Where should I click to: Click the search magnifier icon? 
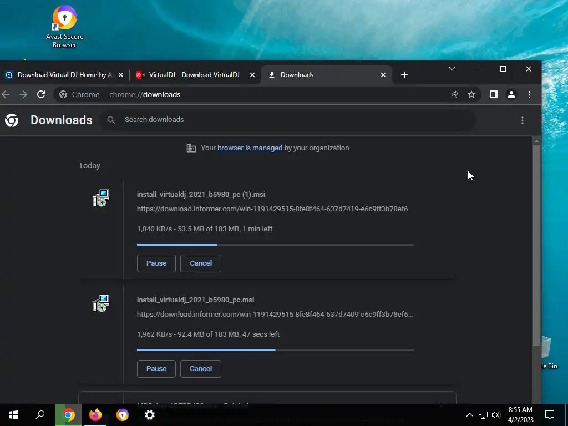[111, 120]
